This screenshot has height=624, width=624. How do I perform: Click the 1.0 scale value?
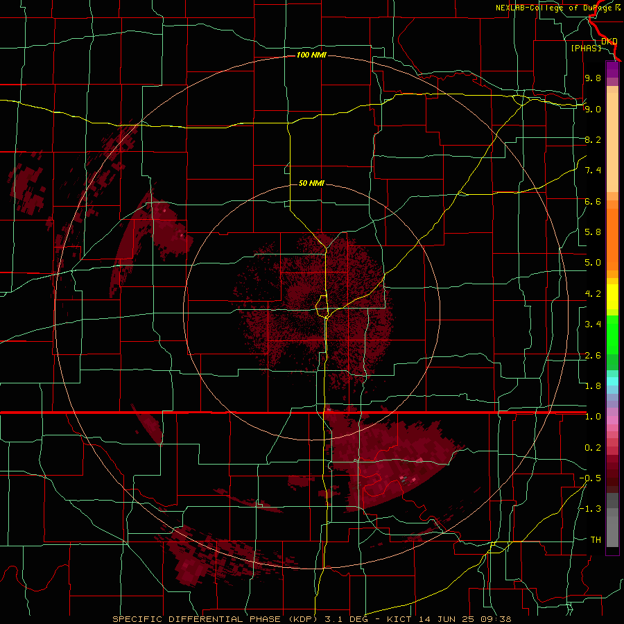pyautogui.click(x=593, y=417)
